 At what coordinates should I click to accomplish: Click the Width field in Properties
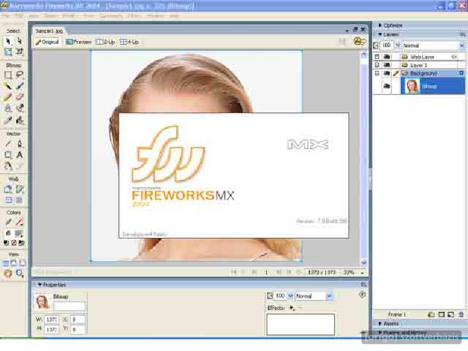(52, 319)
